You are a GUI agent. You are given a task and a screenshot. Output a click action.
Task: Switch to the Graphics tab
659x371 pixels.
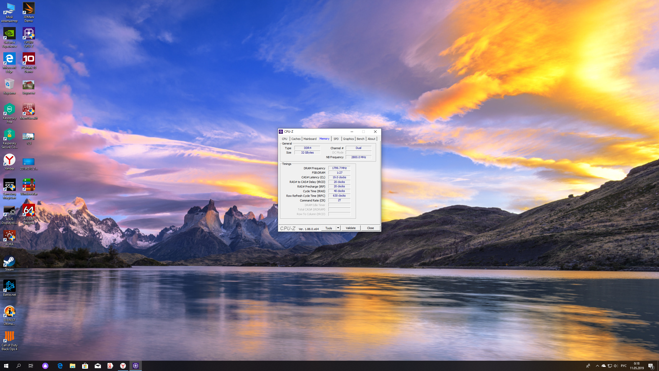tap(348, 139)
